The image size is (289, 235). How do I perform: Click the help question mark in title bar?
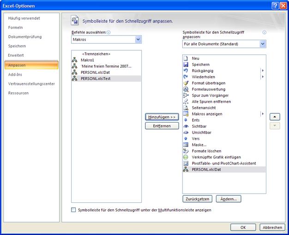click(275, 5)
